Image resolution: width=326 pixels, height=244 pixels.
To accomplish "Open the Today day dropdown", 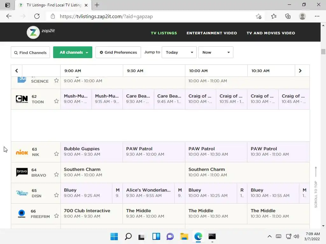I will [179, 52].
